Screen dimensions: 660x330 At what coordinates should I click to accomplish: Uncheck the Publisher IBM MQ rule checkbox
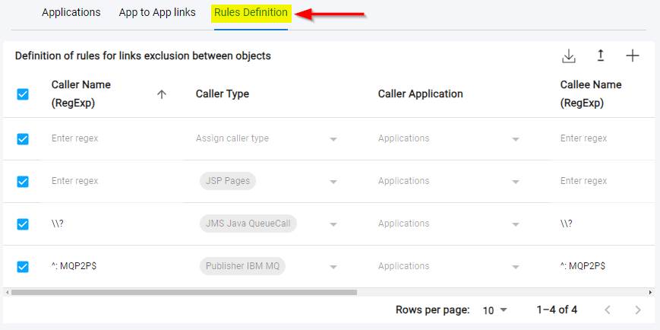(x=23, y=266)
